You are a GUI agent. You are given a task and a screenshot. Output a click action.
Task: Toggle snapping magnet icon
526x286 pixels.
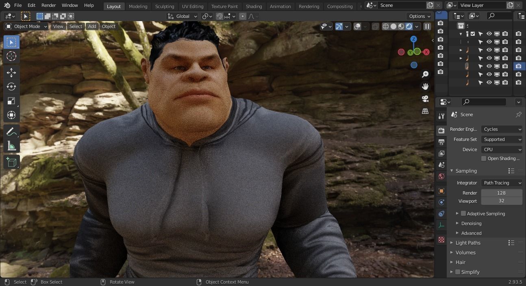220,16
